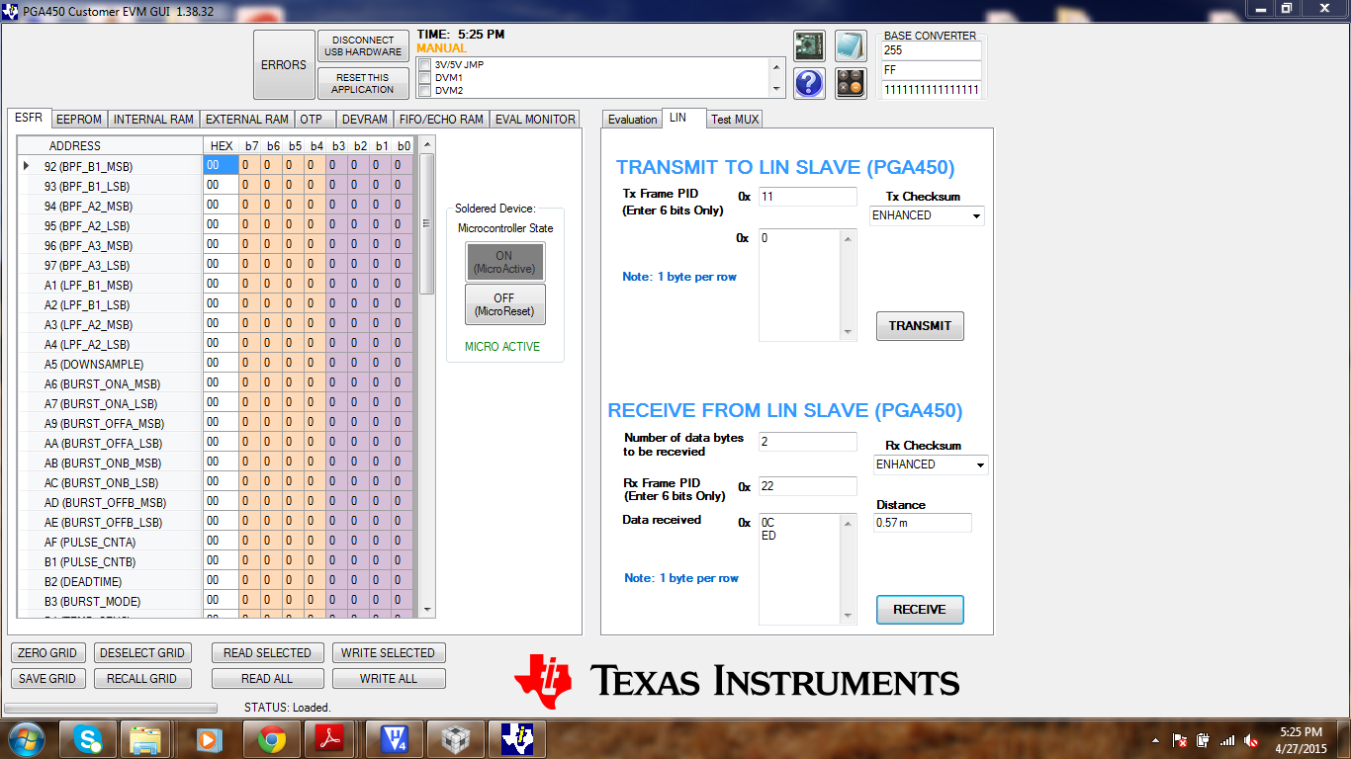Set microcontroller OFF (MicroReset)
Screen dimensions: 1351x759
click(x=504, y=304)
